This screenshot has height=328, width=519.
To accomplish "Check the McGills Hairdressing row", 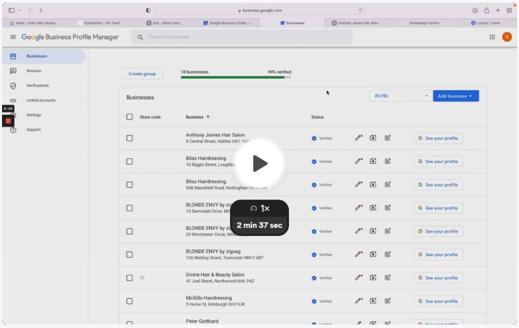I will tap(129, 301).
